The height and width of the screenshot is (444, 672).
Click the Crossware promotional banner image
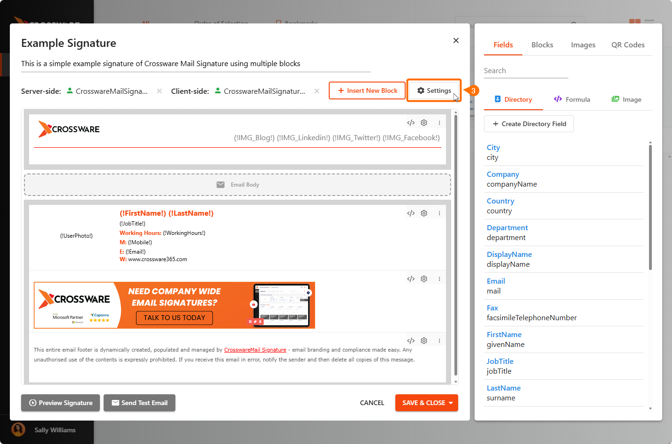coord(174,305)
